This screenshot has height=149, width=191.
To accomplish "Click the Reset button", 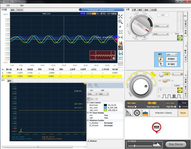I will 183,113.
